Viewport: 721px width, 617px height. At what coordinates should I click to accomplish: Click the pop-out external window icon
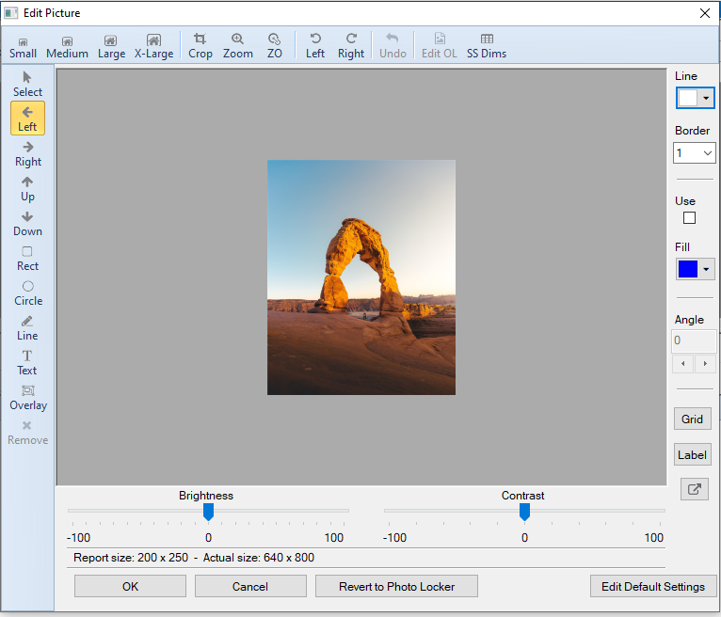coord(694,489)
